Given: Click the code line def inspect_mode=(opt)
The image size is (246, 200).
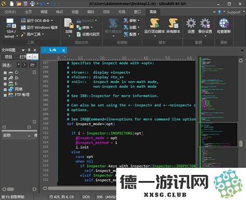Looking at the screenshot, I should click(91, 124).
